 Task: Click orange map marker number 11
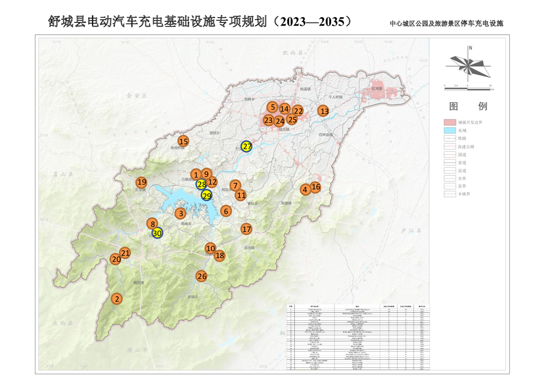click(x=241, y=195)
